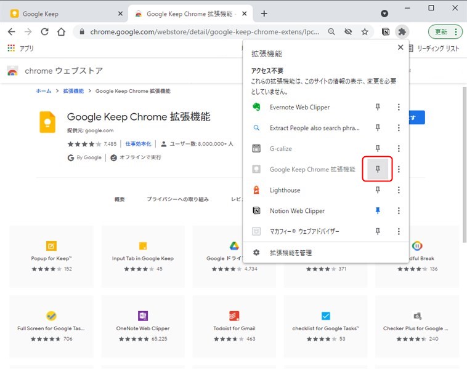Pin Google Keep Chrome extension to toolbar
The height and width of the screenshot is (369, 467).
[378, 169]
